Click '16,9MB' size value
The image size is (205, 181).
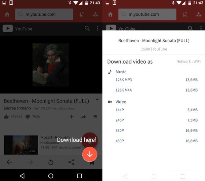(x=192, y=131)
